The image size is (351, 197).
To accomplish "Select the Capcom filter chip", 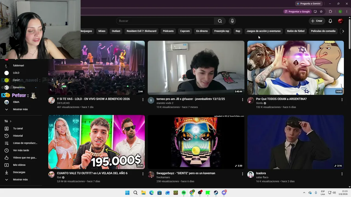I will tap(185, 31).
